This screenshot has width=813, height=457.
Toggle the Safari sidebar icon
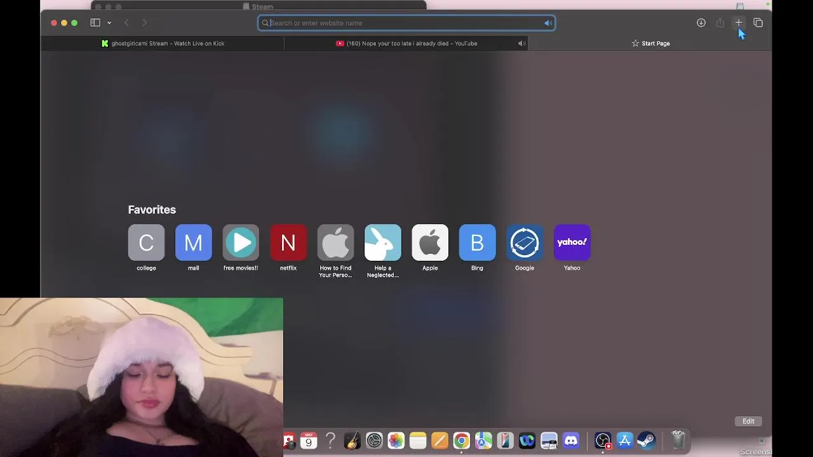[95, 23]
